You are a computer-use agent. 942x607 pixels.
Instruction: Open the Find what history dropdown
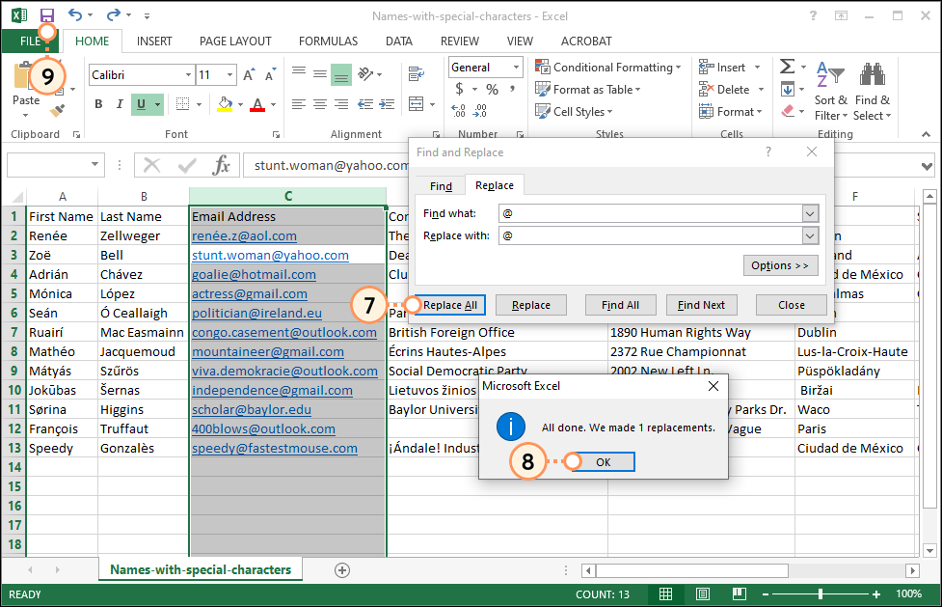810,213
